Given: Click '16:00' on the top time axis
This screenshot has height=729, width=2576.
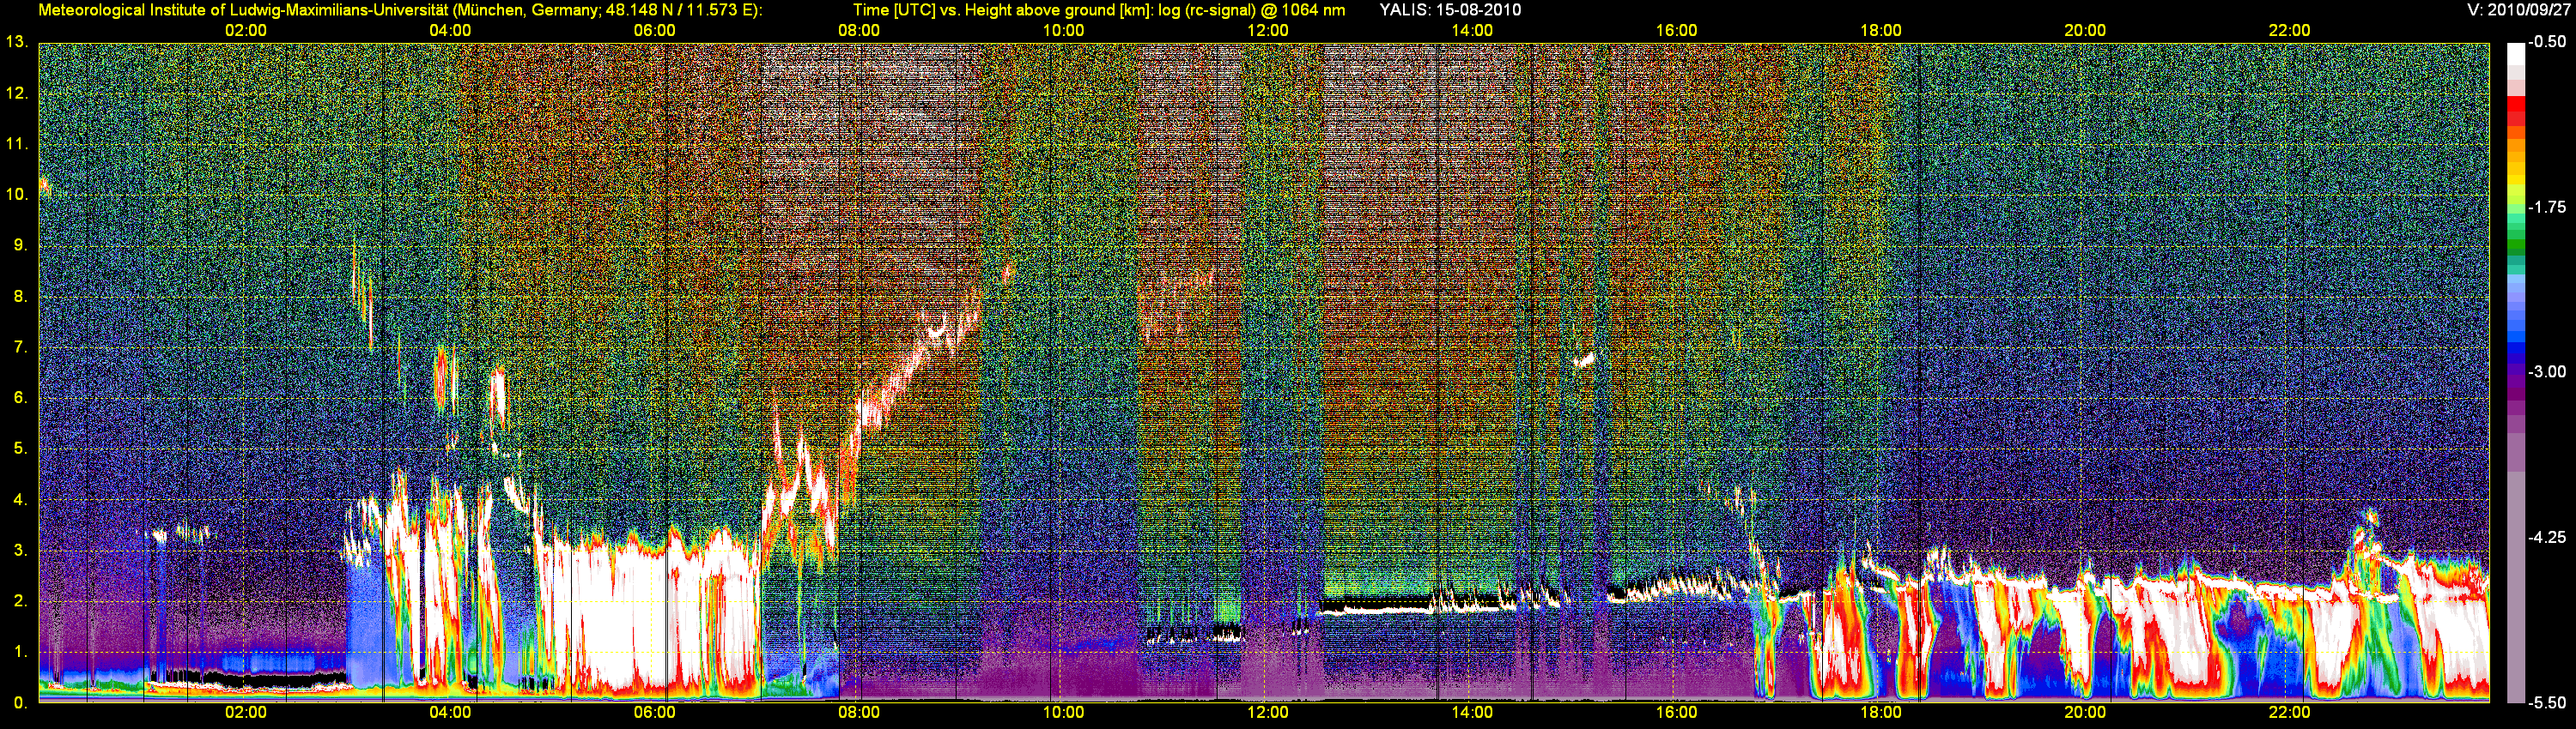Looking at the screenshot, I should (1676, 31).
